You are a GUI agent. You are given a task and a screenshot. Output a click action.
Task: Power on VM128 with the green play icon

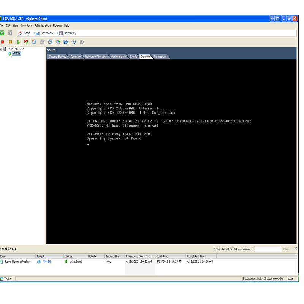19,42
